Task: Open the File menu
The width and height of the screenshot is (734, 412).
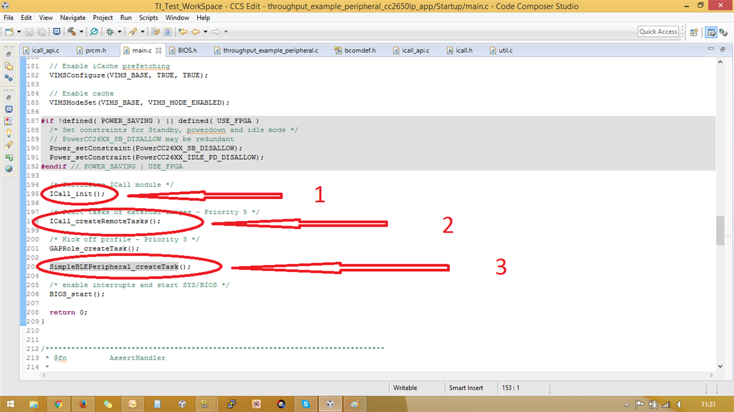Action: [8, 18]
